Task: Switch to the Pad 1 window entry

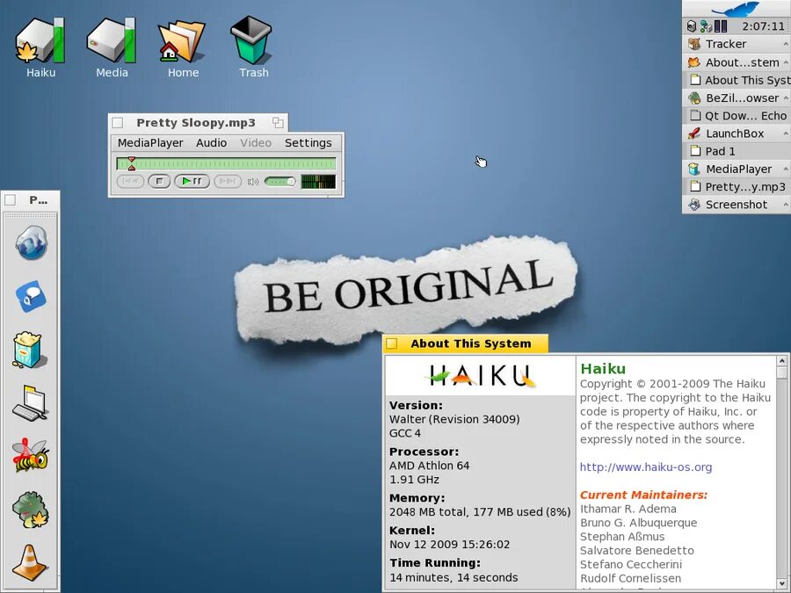Action: point(737,151)
